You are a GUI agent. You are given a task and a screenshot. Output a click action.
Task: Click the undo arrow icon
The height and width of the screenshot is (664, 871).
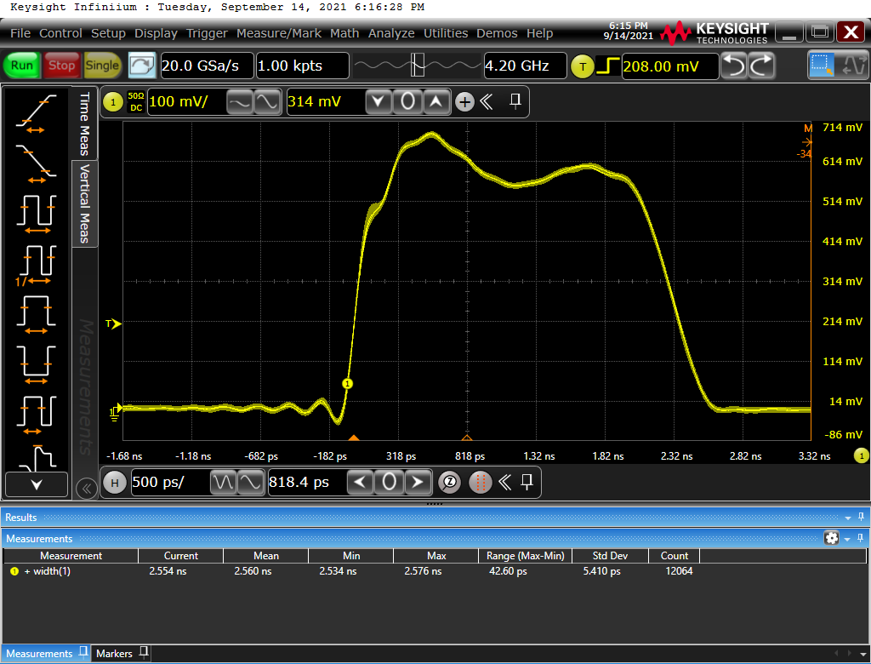[733, 66]
